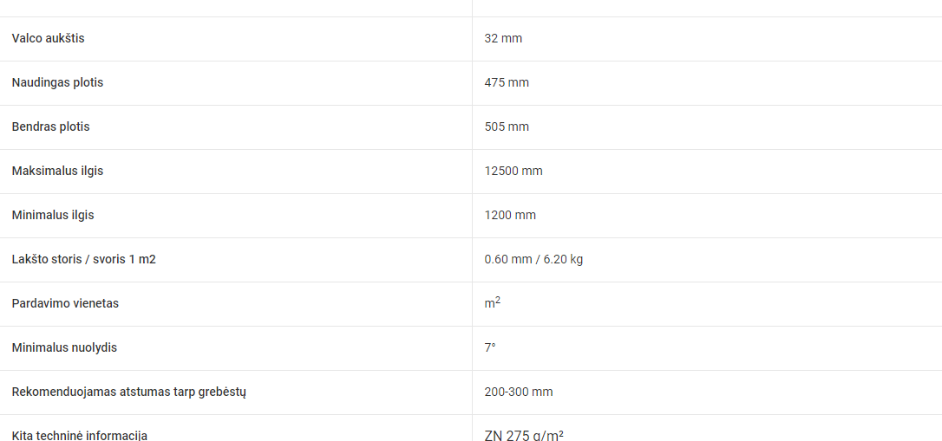Screen dimensions: 942x441
Task: Select the 0.60 mm / 6.20 kg value
Action: (x=533, y=259)
